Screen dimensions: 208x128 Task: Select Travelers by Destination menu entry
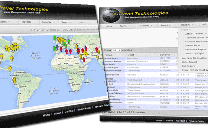(197, 38)
